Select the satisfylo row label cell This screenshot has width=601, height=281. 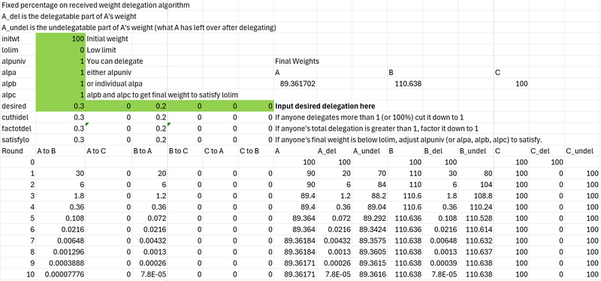(18, 140)
